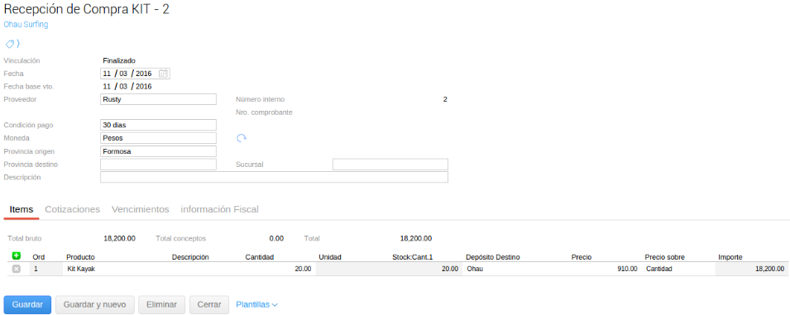Viewport: 790px width, 315px height.
Task: Select the Items tab
Action: coord(22,209)
